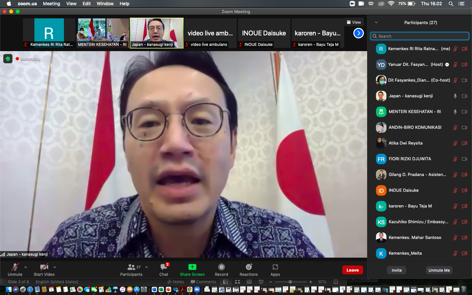The width and height of the screenshot is (472, 295).
Task: Open the Window menu
Action: click(105, 4)
